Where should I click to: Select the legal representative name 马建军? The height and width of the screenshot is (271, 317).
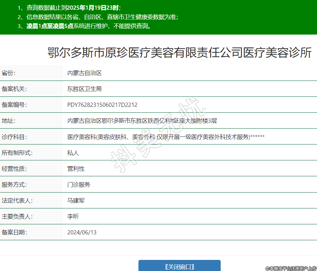pos(76,200)
